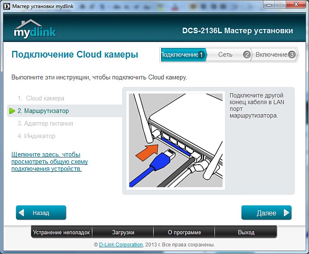Click the right arrow on Далее button
The image size is (309, 254).
click(x=286, y=213)
